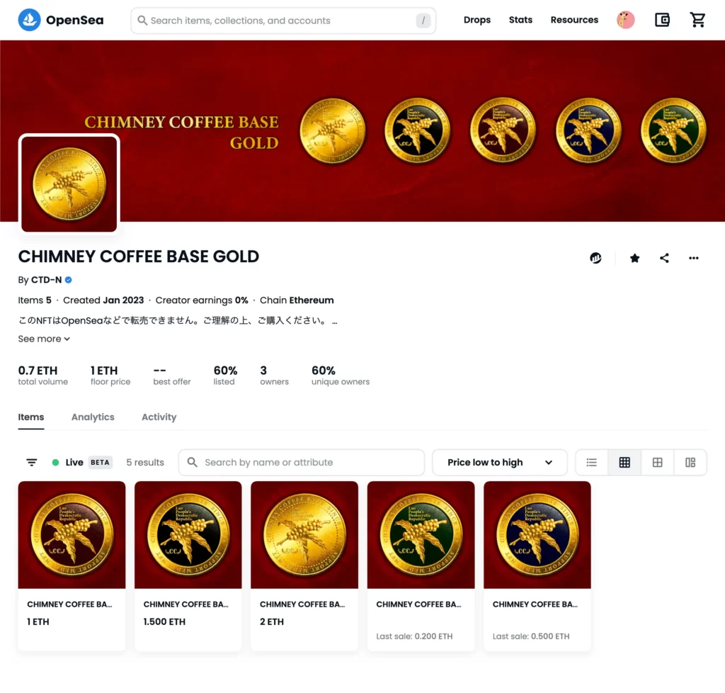This screenshot has height=693, width=725.
Task: Open the Price low to high dropdown
Action: 500,462
